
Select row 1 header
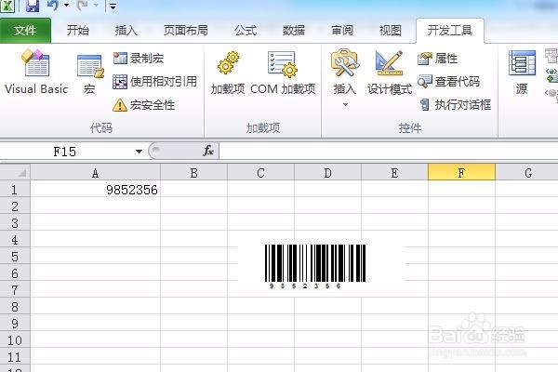point(15,190)
